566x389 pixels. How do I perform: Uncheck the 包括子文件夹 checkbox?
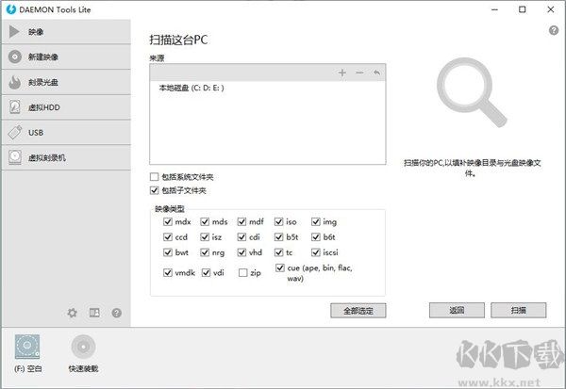154,190
